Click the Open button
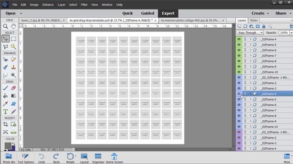 11,13
